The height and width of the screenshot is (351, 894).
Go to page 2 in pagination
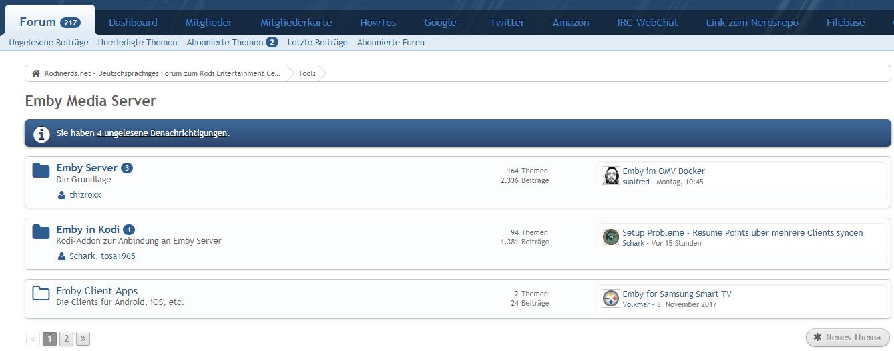pos(66,339)
